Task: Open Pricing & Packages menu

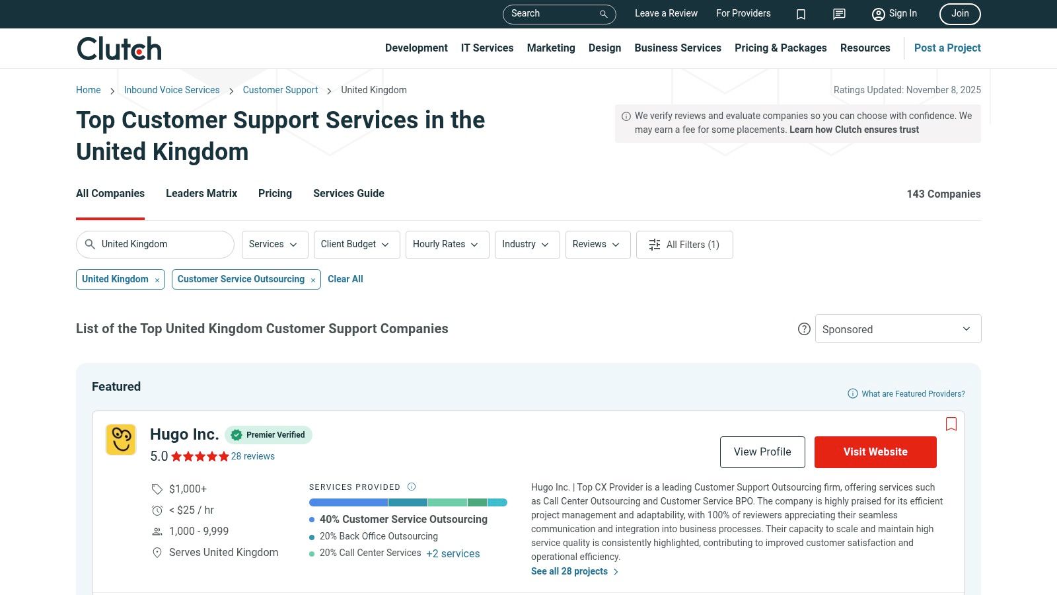Action: [781, 48]
